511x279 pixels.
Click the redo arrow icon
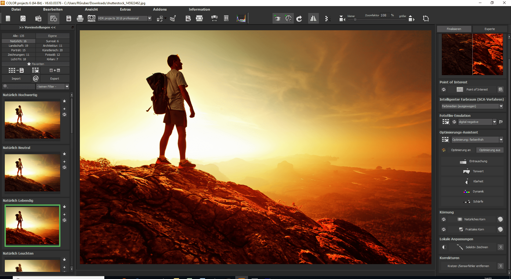coord(299,18)
